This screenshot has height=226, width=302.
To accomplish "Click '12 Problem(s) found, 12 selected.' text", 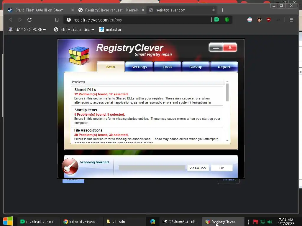I will coord(101,94).
